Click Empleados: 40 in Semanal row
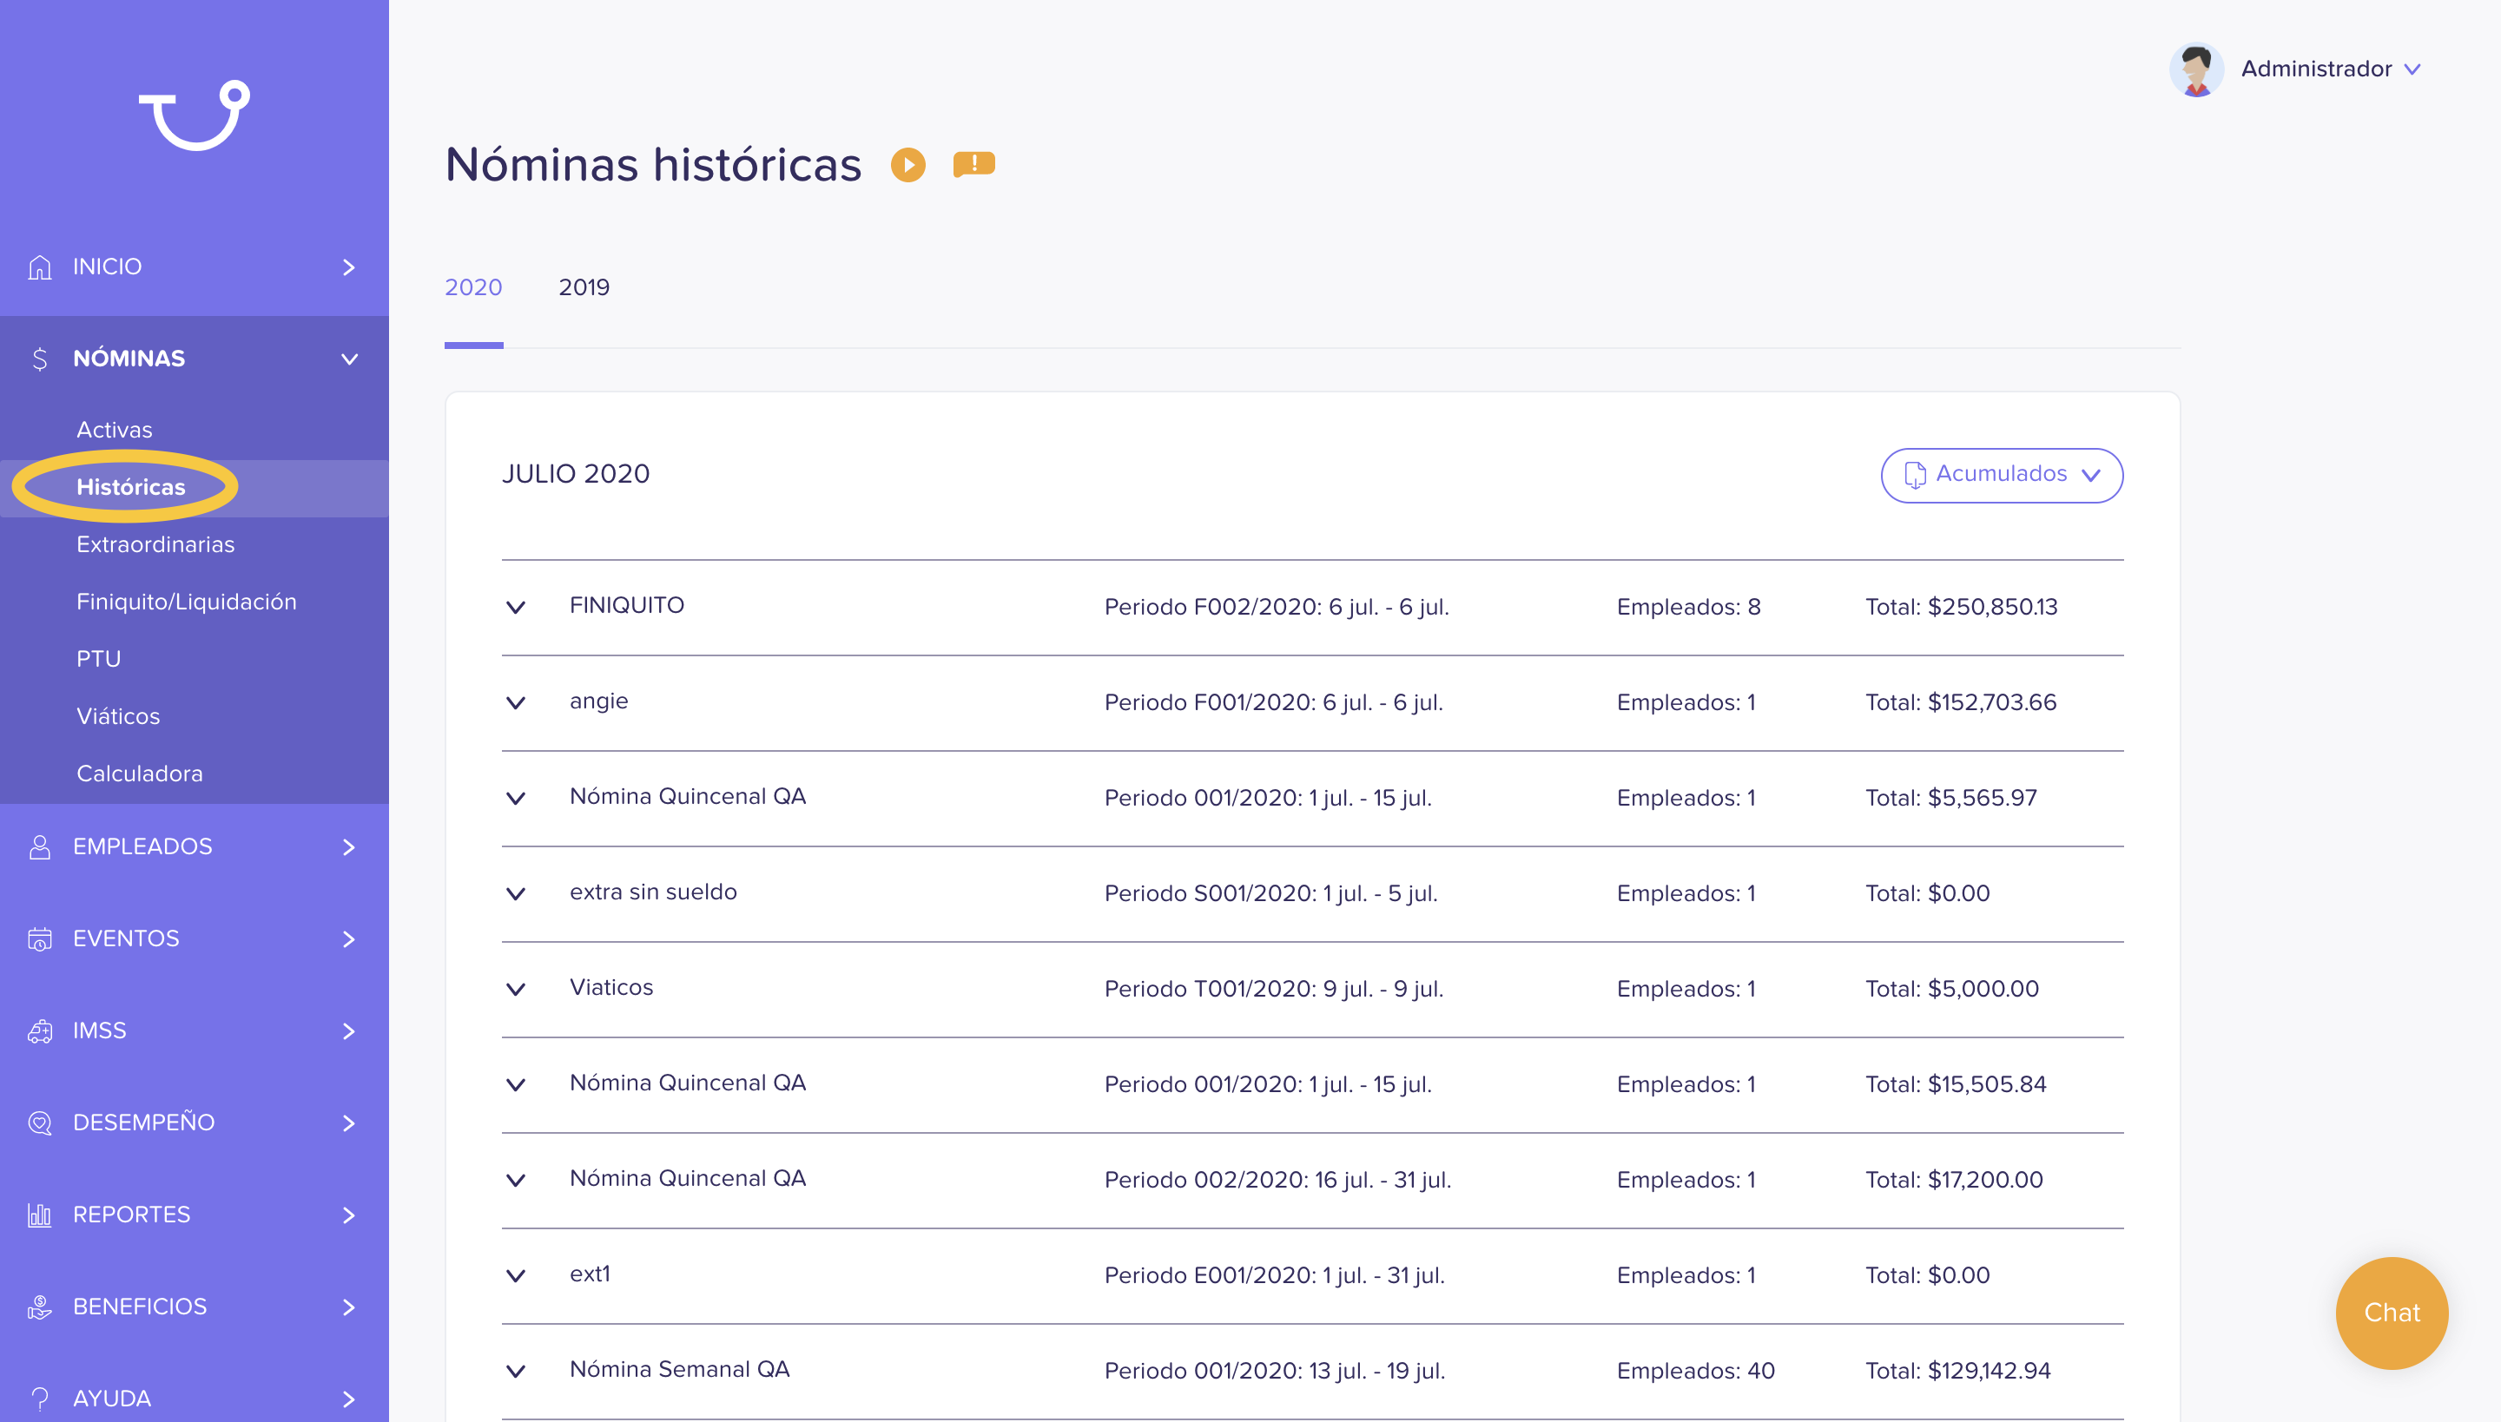The image size is (2501, 1422). pos(1695,1372)
